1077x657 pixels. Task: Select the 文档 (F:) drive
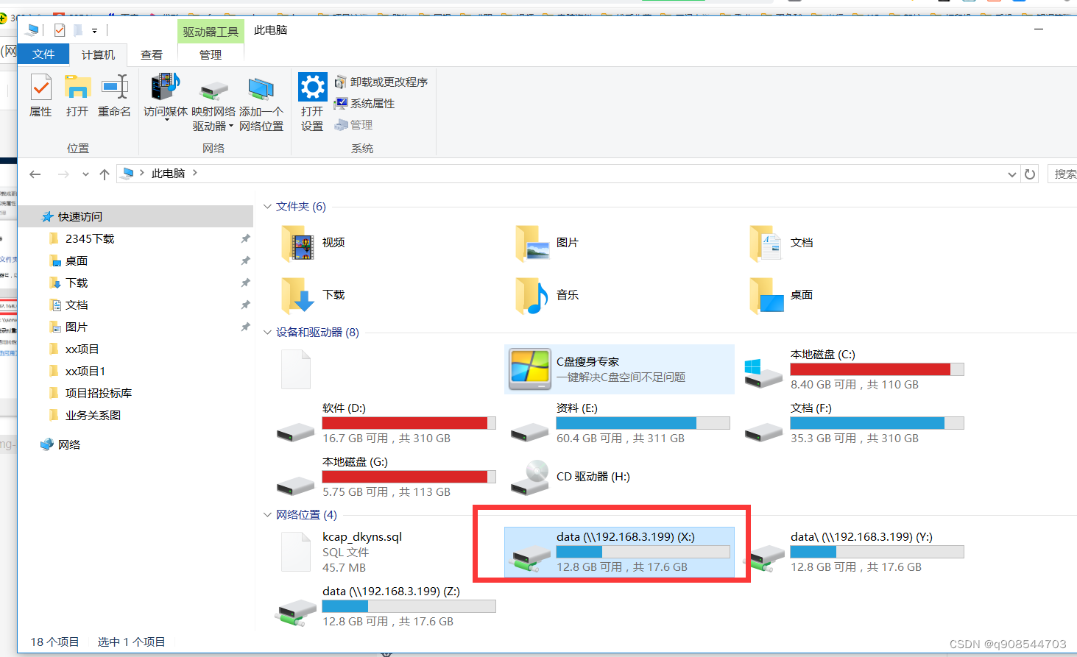[x=855, y=423]
